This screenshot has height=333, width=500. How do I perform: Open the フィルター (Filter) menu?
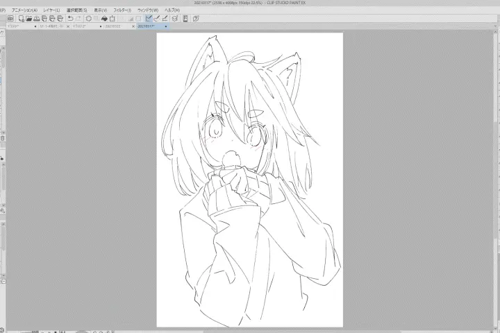[x=120, y=10]
